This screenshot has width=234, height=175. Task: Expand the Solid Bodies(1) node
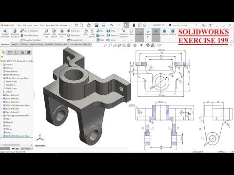[x=1, y=75]
